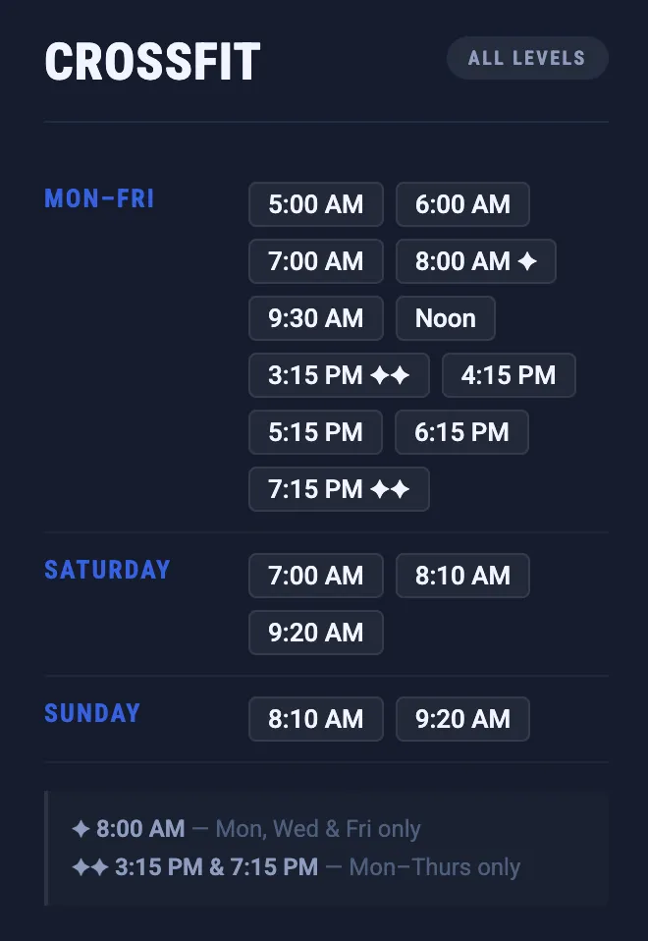Choose the Noon class time
Viewport: 648px width, 941px height.
click(445, 318)
